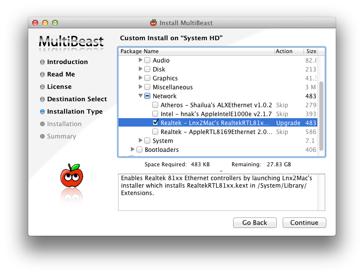Screen dimensions: 364x275
Task: Select the Realtek AppleRTL8169Ethernet row
Action: 218,132
